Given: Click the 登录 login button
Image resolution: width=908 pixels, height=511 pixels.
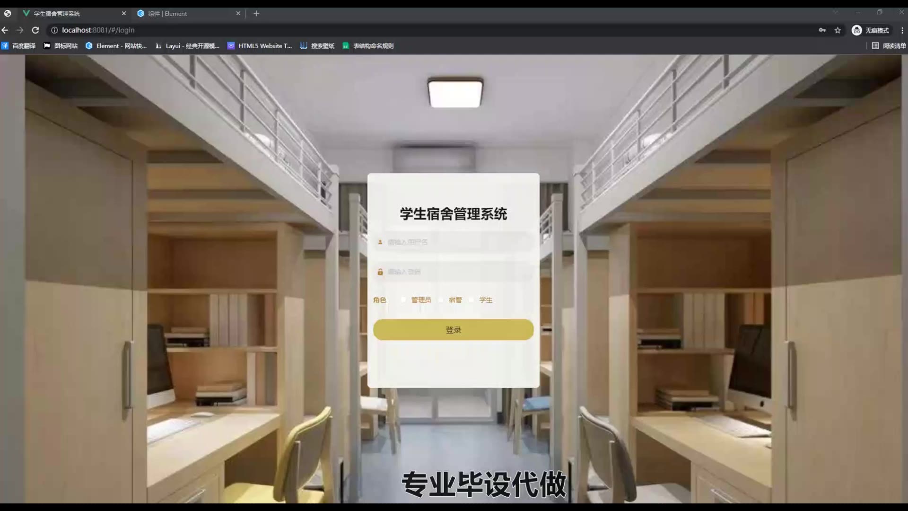Looking at the screenshot, I should pos(453,330).
